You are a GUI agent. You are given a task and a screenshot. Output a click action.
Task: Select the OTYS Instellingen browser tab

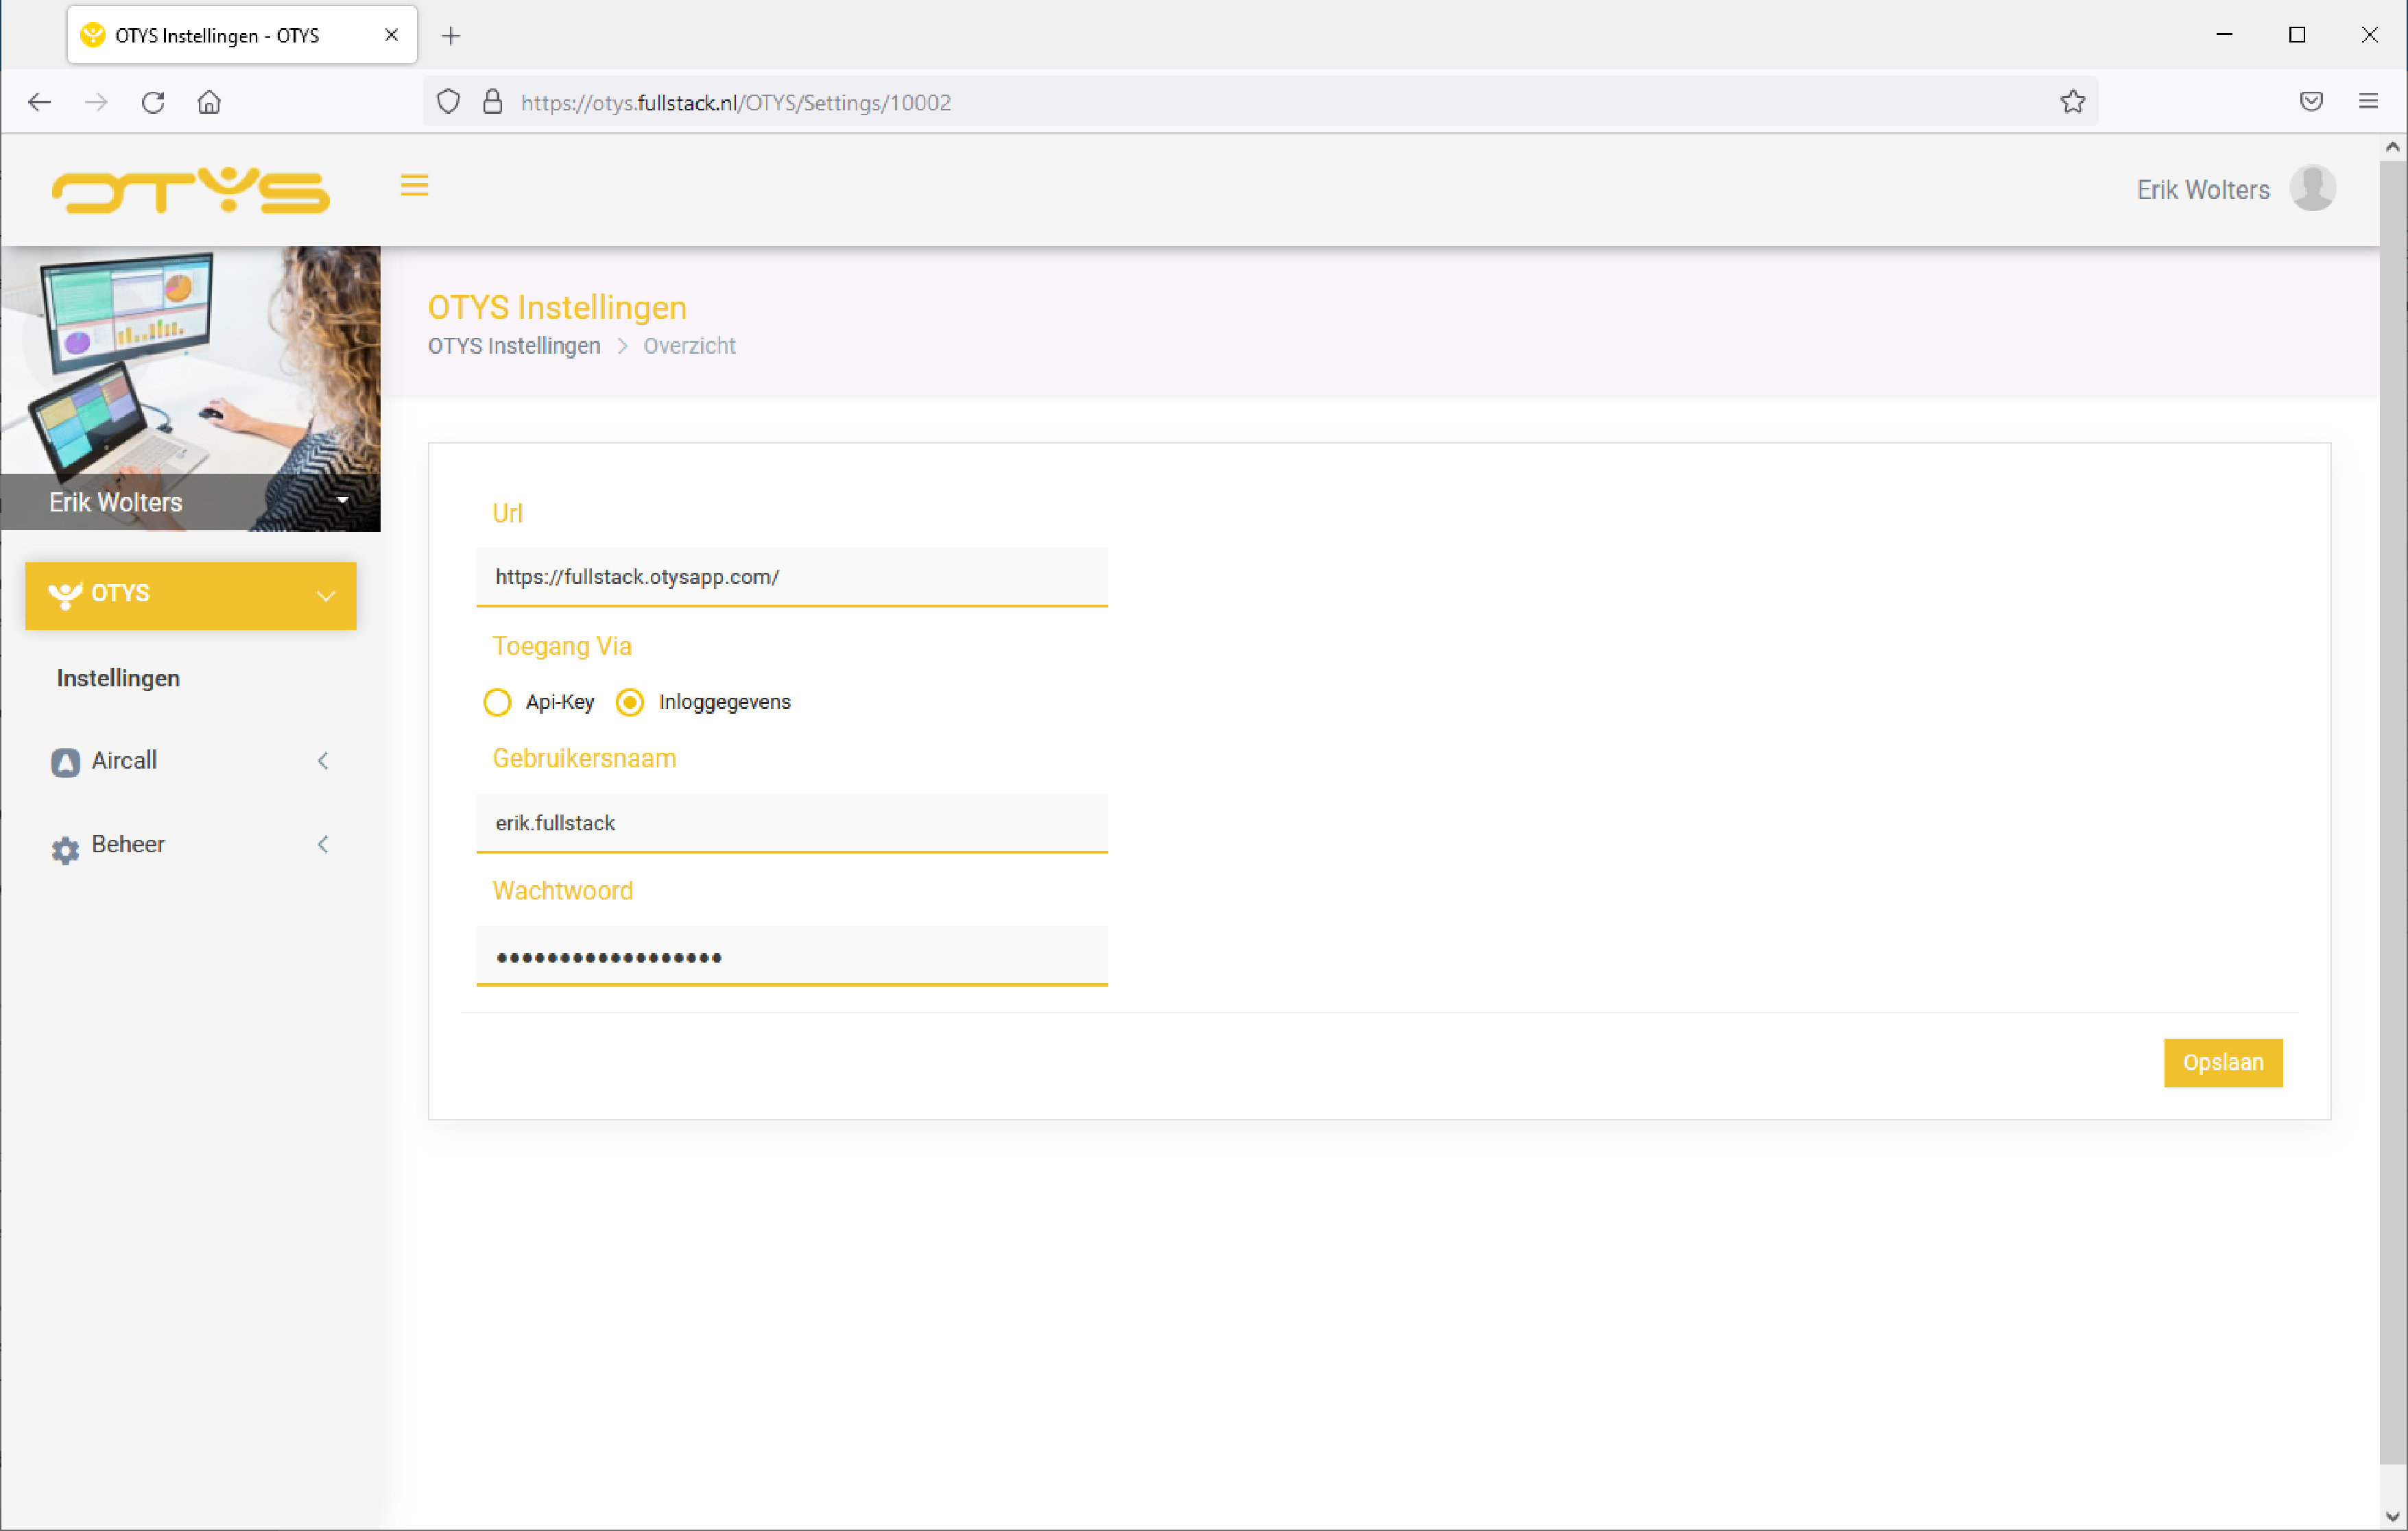click(242, 36)
